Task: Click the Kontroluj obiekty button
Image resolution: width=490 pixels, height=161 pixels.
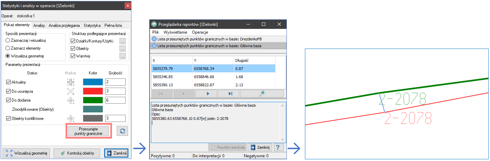Action: [76, 153]
